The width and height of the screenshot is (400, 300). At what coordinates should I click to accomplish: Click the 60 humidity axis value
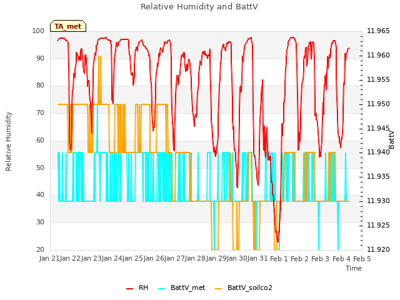click(x=40, y=140)
